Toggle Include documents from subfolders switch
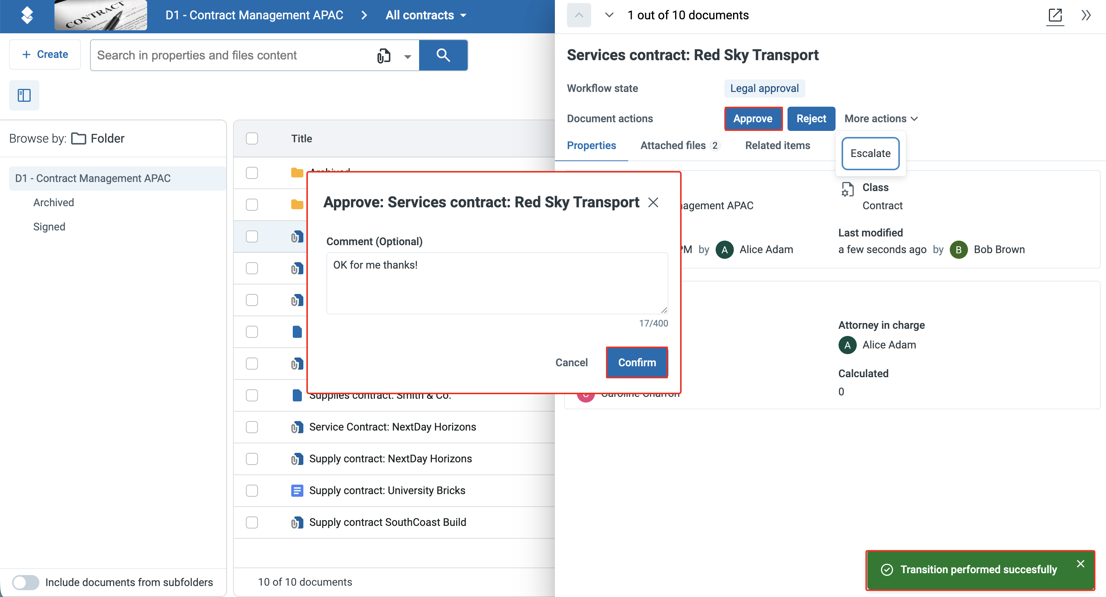 pos(25,582)
